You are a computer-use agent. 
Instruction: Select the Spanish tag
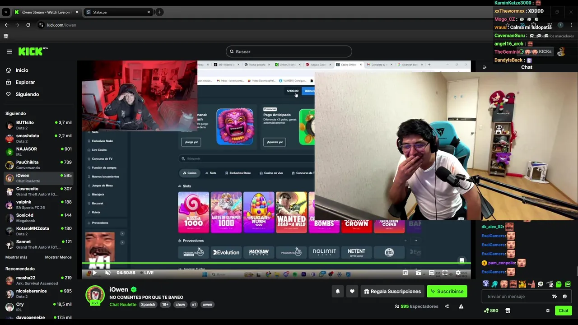pos(148,305)
